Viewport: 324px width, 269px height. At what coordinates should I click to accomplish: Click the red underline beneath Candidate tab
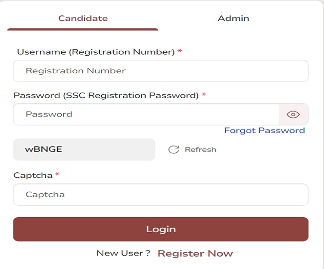(x=83, y=29)
